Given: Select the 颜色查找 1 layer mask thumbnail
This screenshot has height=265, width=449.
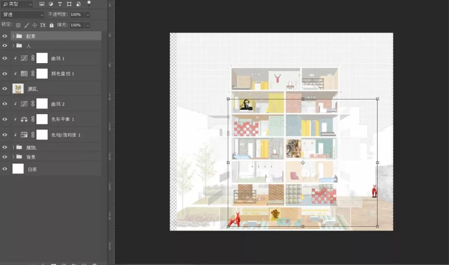Looking at the screenshot, I should coord(42,74).
